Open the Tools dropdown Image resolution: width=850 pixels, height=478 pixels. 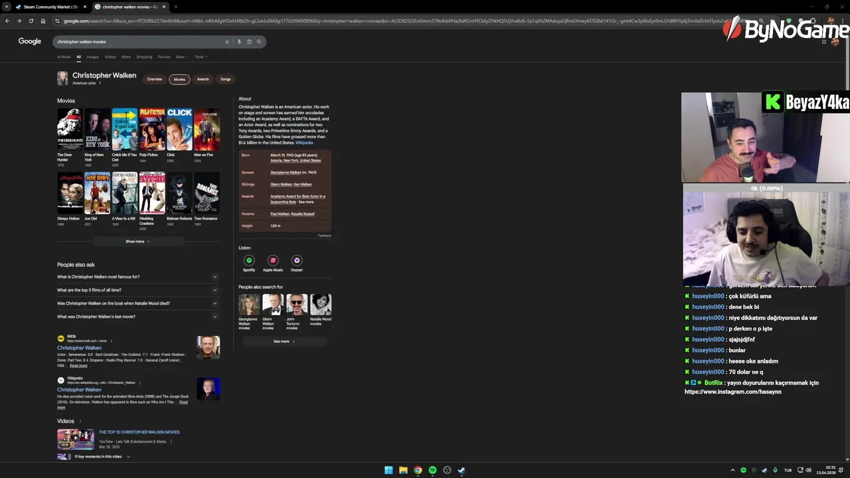[201, 57]
